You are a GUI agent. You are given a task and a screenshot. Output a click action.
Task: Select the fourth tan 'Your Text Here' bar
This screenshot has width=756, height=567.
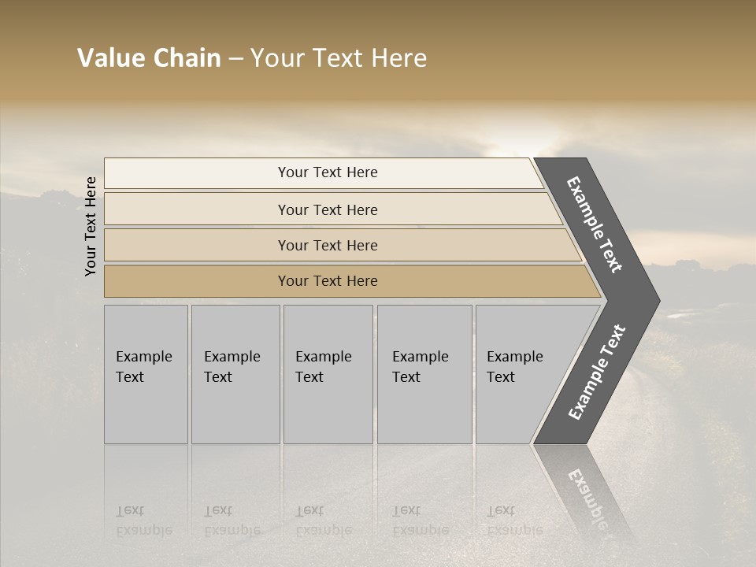coord(327,281)
